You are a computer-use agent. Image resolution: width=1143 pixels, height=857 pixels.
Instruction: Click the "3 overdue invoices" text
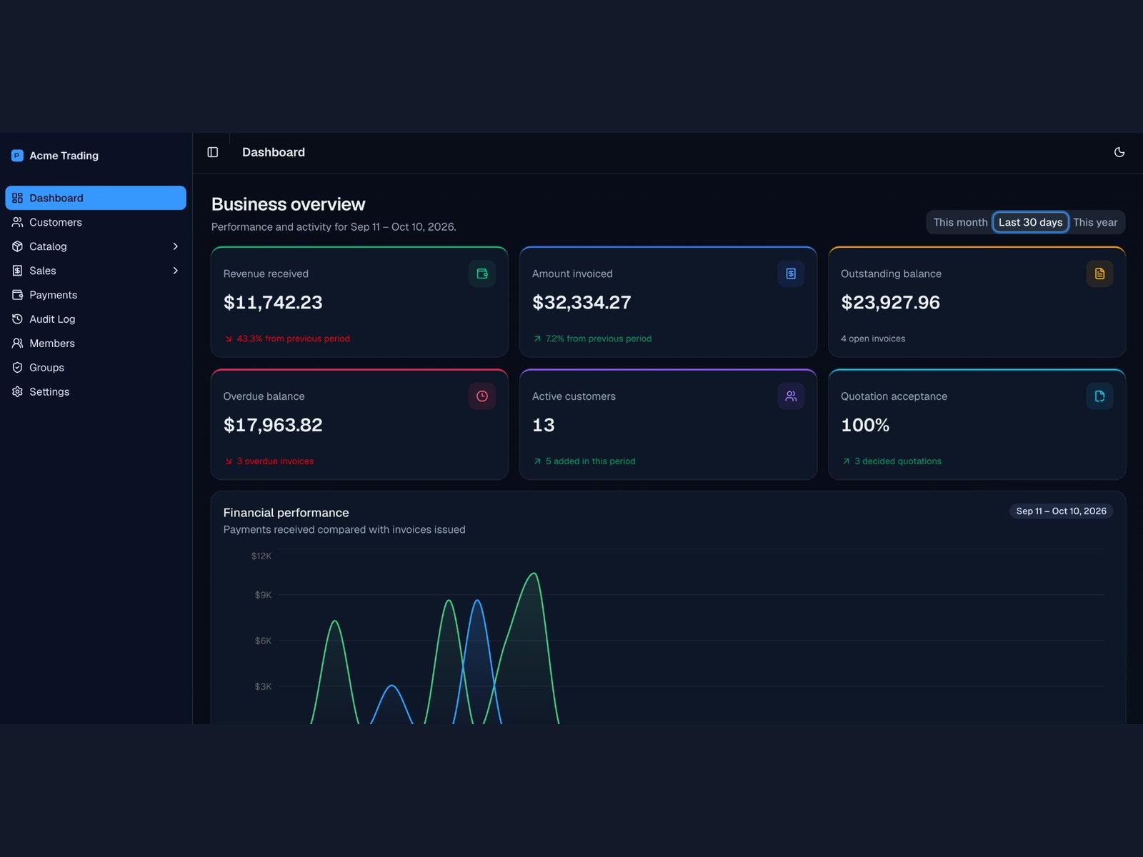pyautogui.click(x=275, y=461)
